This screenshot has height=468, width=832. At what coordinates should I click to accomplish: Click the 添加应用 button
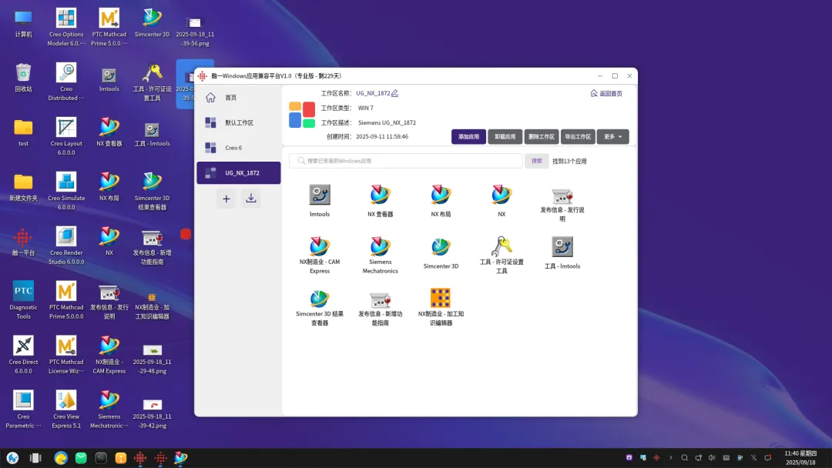pyautogui.click(x=468, y=137)
